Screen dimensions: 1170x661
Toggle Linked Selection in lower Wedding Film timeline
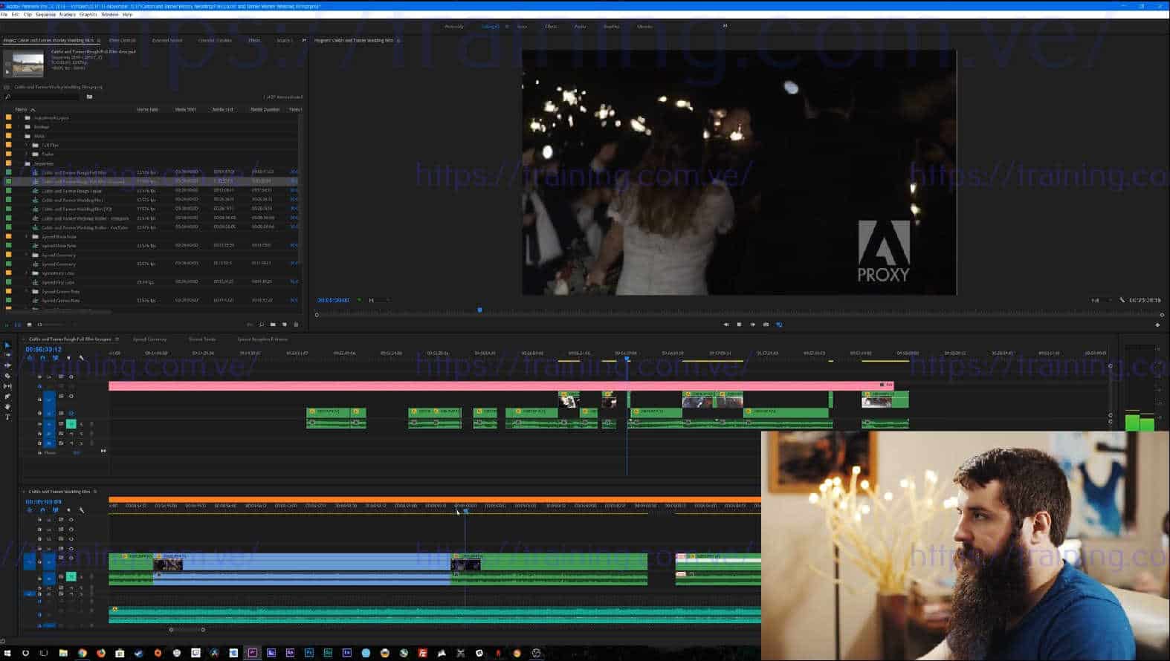coord(55,510)
